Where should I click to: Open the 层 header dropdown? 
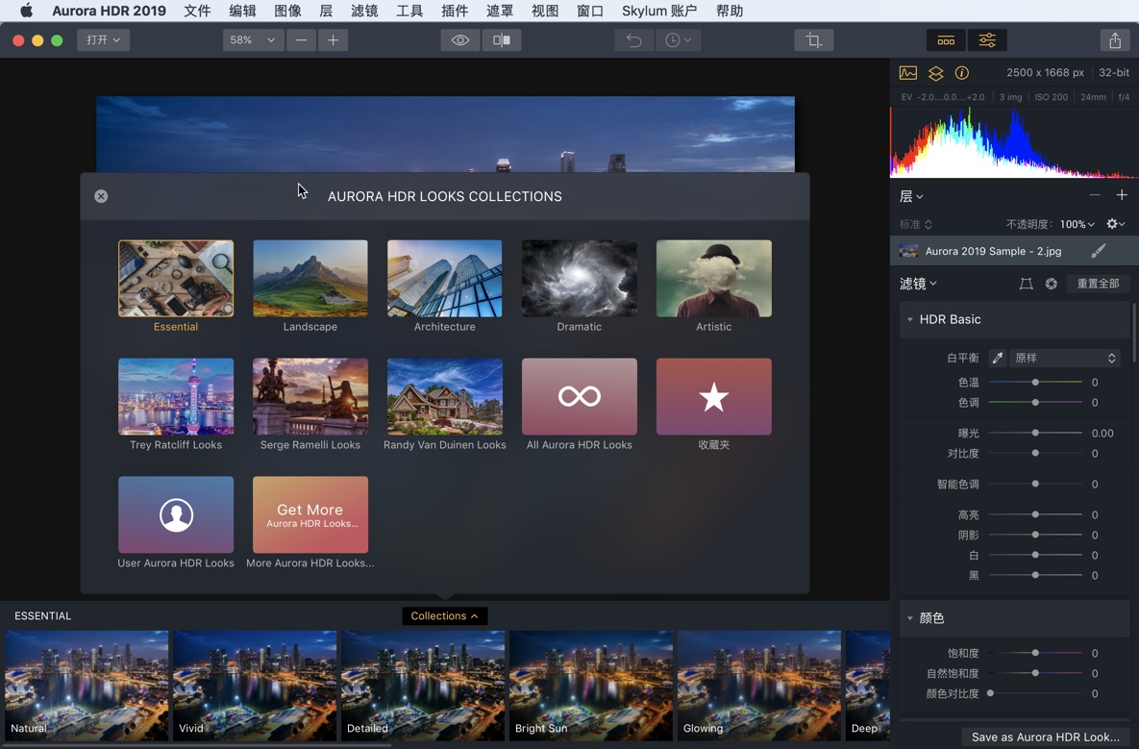click(911, 196)
